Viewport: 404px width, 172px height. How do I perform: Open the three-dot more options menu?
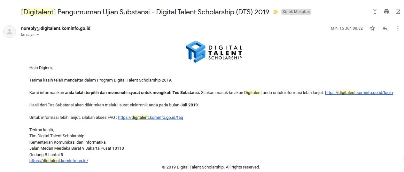(x=398, y=28)
